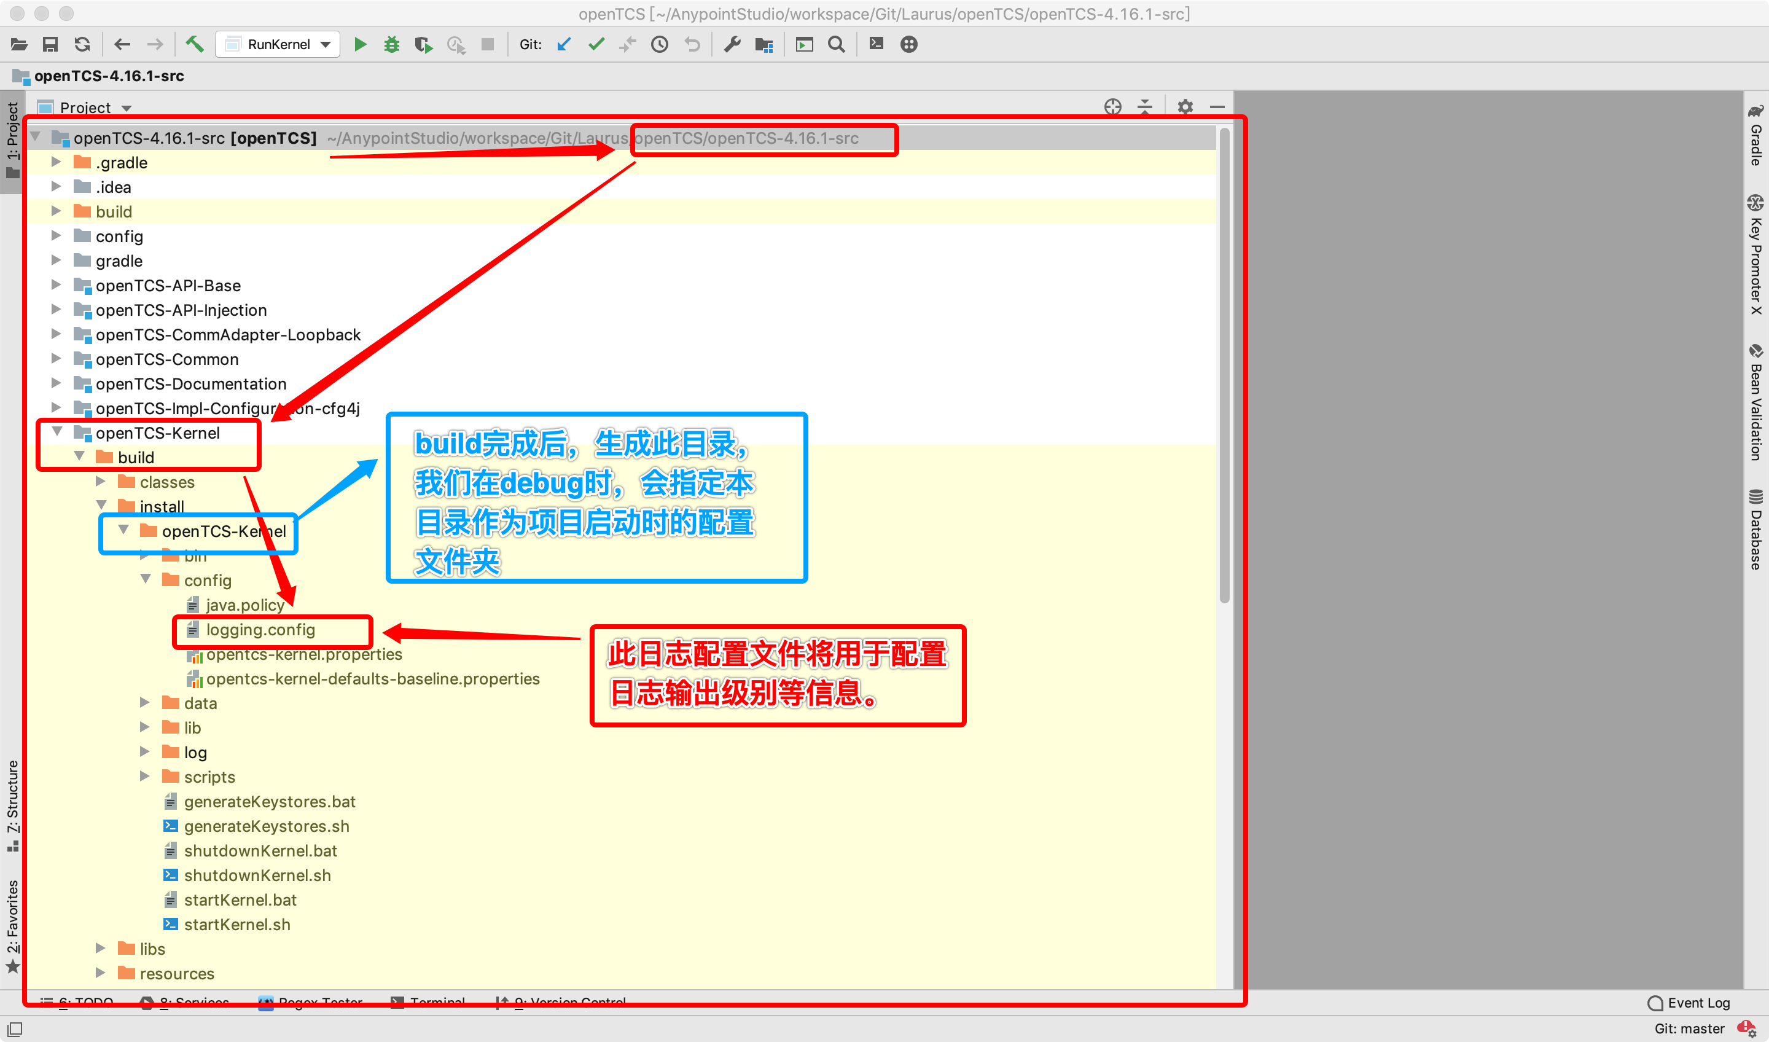
Task: Open the Gradle tool window tab
Action: tap(1755, 136)
